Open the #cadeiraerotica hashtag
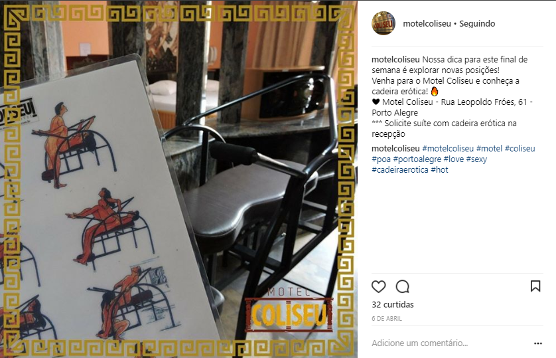The image size is (556, 358). pos(400,169)
